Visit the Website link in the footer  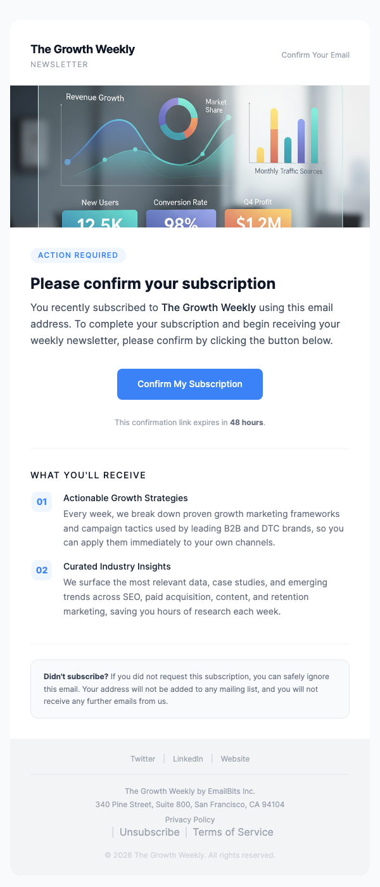point(235,758)
